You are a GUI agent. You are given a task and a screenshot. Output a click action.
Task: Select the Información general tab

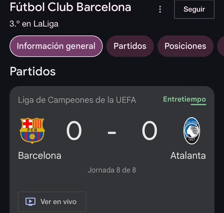point(56,46)
